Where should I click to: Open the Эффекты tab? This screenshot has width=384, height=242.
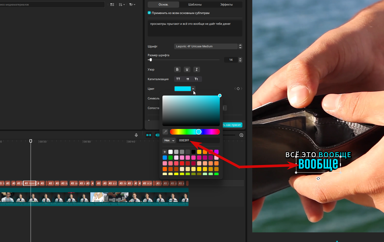(226, 5)
